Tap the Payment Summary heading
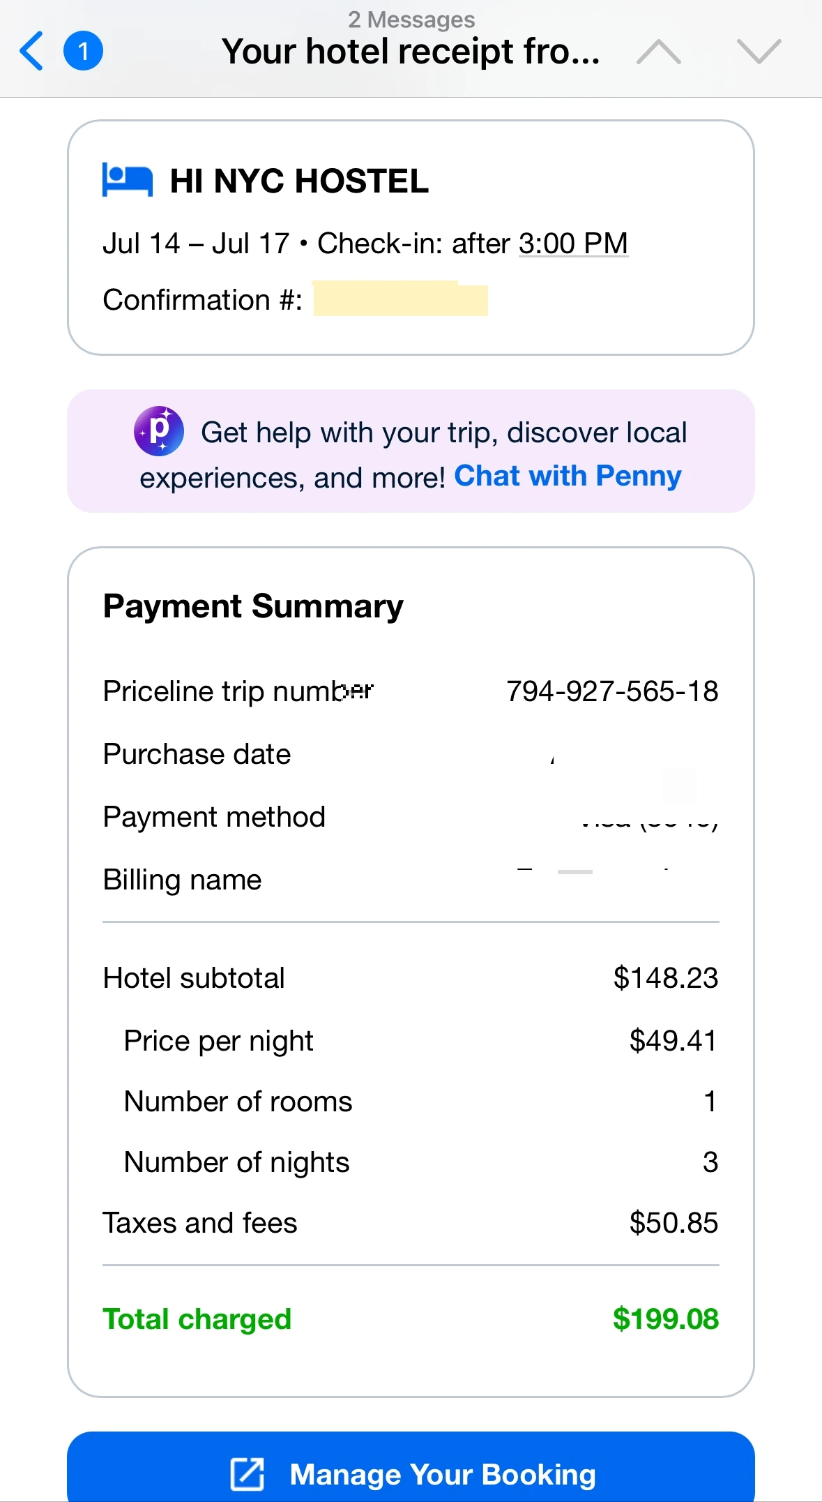Image resolution: width=822 pixels, height=1502 pixels. (253, 606)
